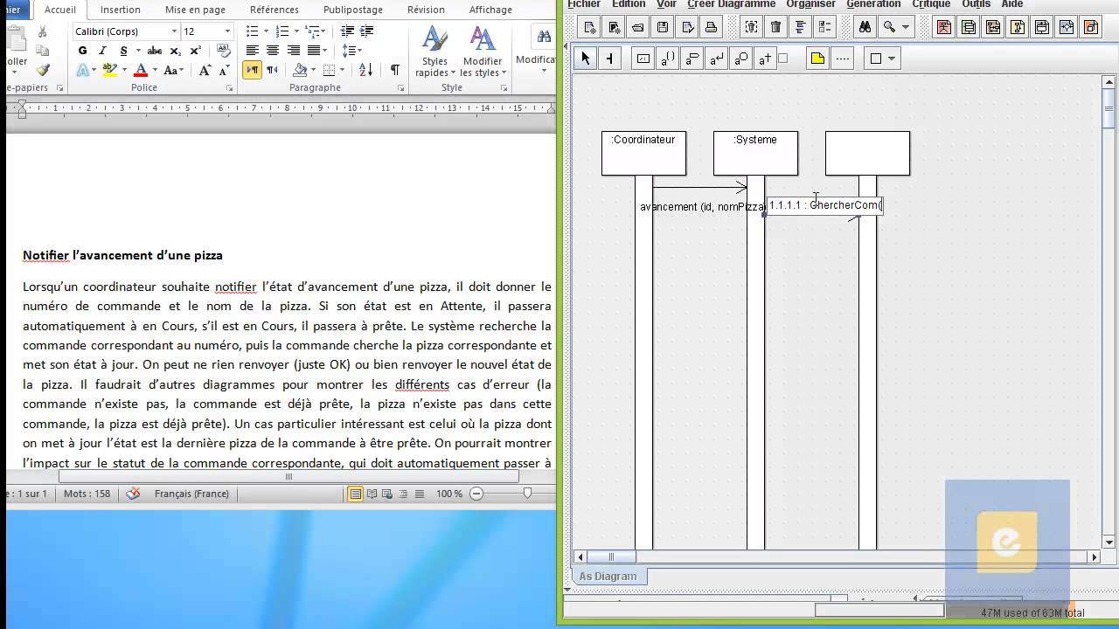The image size is (1119, 629).
Task: Click Word horizontal scrollbar thumb
Action: pyautogui.click(x=288, y=477)
